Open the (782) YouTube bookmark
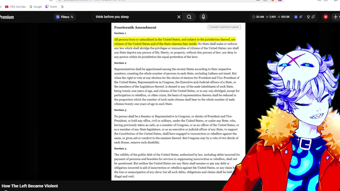 pyautogui.click(x=15, y=7)
